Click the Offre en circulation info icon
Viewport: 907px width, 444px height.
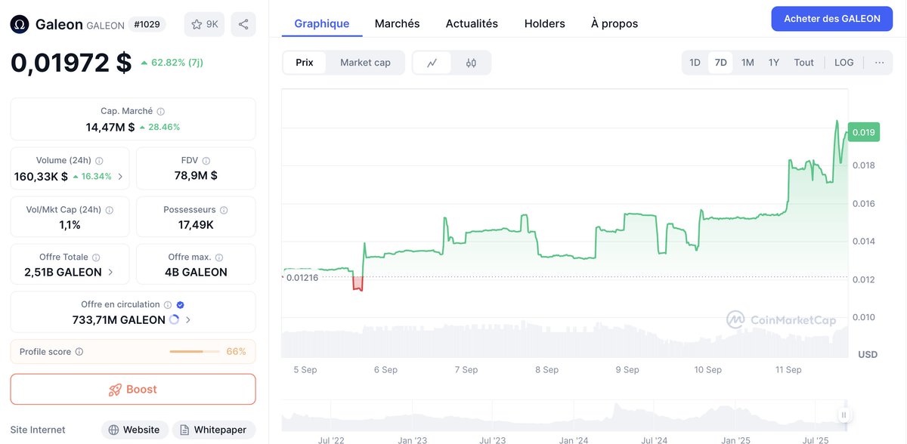click(x=168, y=305)
